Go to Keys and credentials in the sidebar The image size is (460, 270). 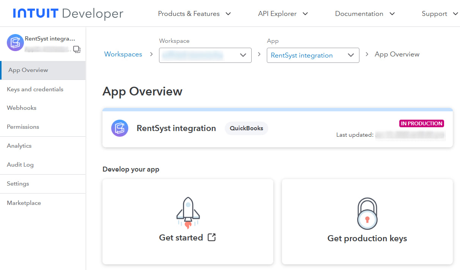[35, 89]
